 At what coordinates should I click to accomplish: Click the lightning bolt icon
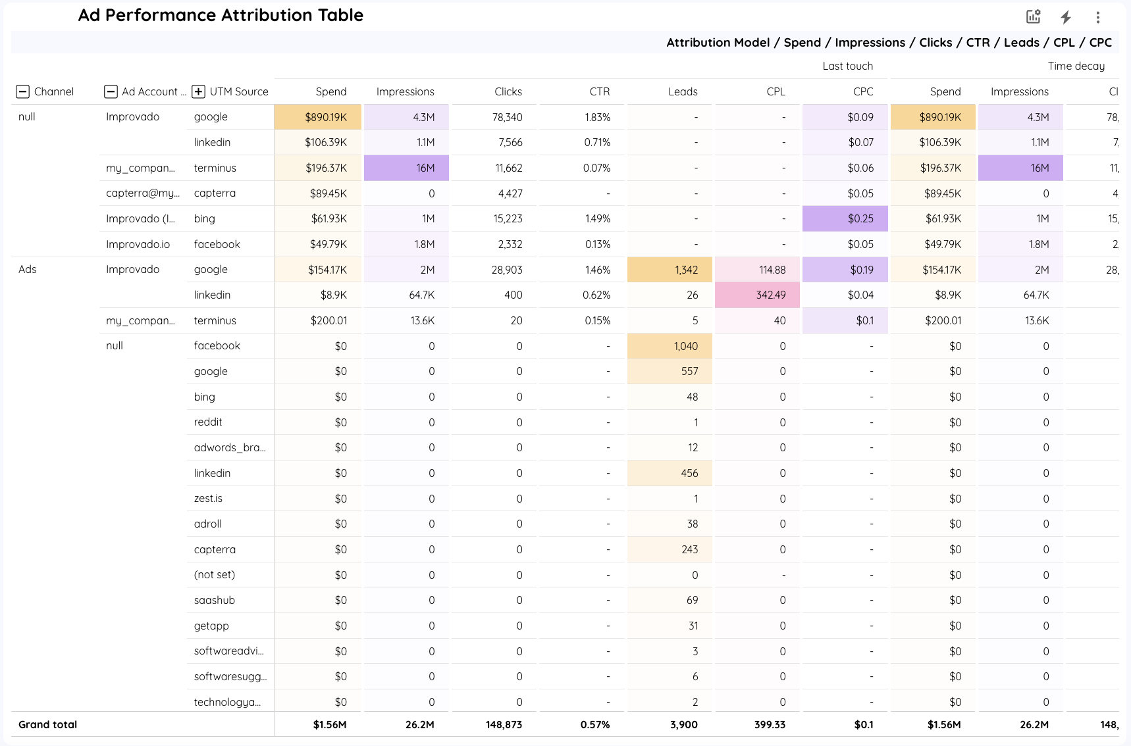(1065, 16)
